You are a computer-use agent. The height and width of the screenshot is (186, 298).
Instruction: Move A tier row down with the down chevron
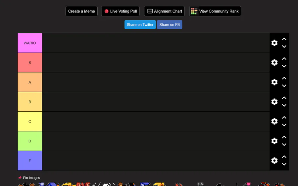(284, 86)
